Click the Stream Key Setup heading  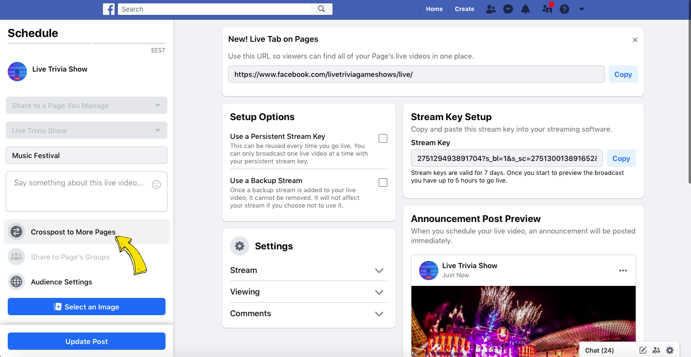[x=451, y=117]
